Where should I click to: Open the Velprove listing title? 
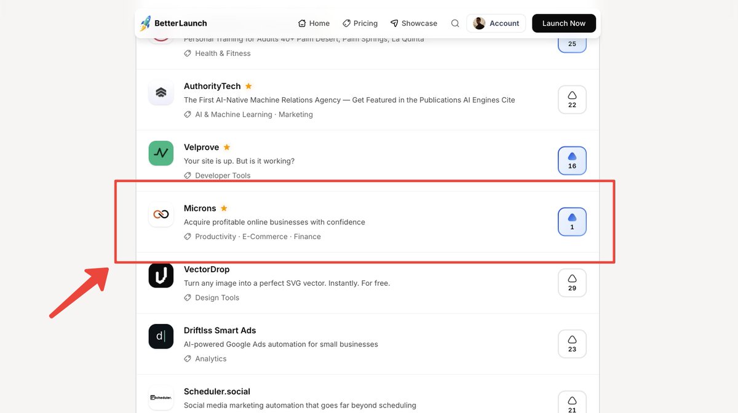(202, 147)
